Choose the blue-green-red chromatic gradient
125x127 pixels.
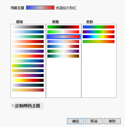click(98, 27)
